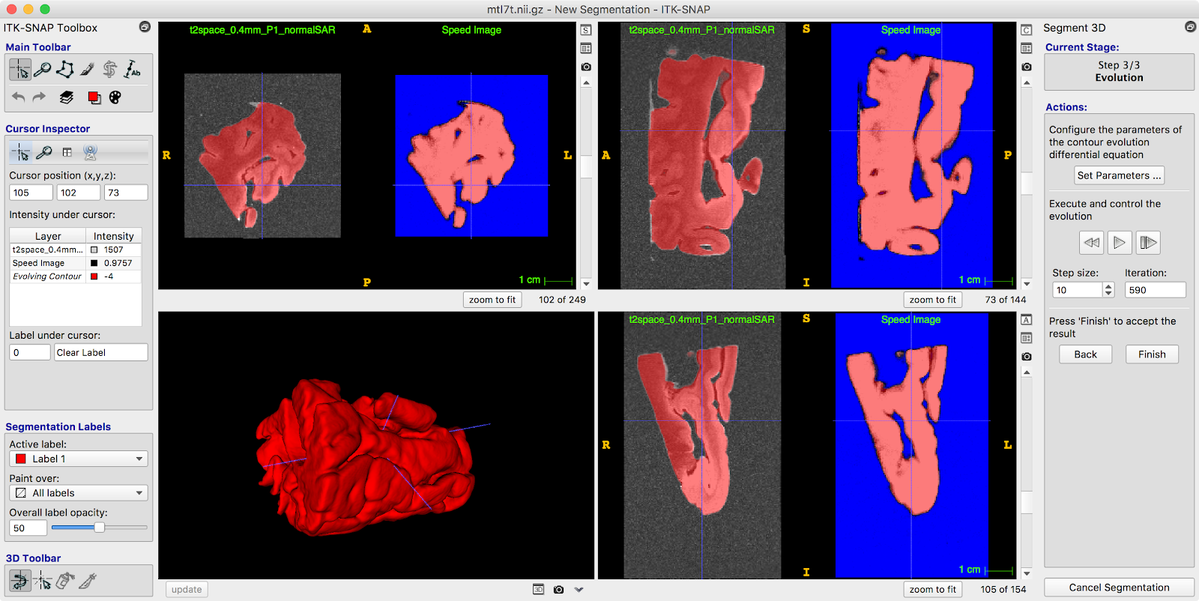Click the overall label opacity value field
This screenshot has width=1199, height=601.
[x=28, y=528]
